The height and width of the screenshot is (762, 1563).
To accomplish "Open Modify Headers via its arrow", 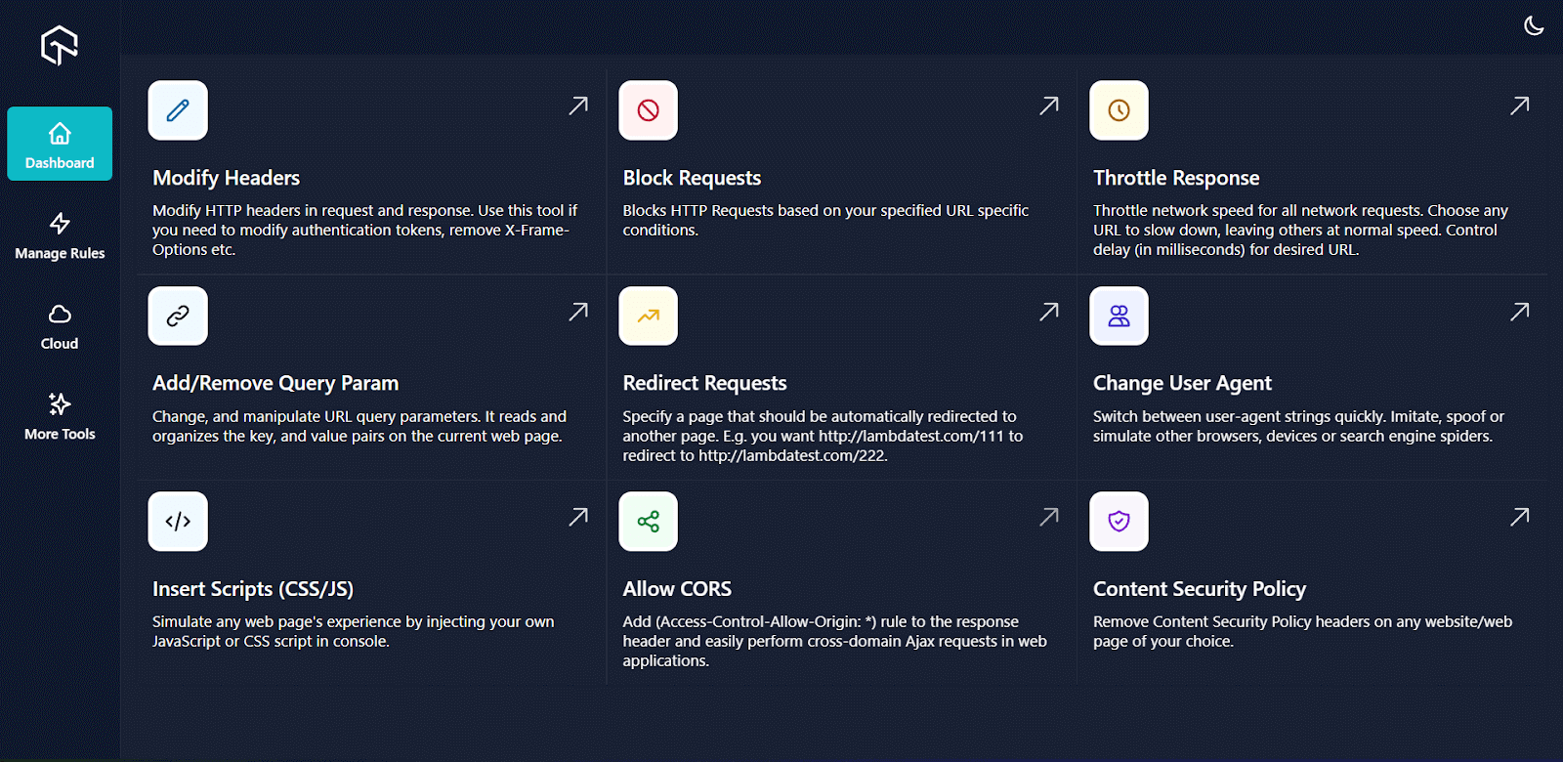I will click(x=578, y=106).
